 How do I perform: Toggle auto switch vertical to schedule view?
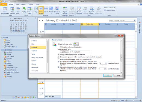[58, 62]
